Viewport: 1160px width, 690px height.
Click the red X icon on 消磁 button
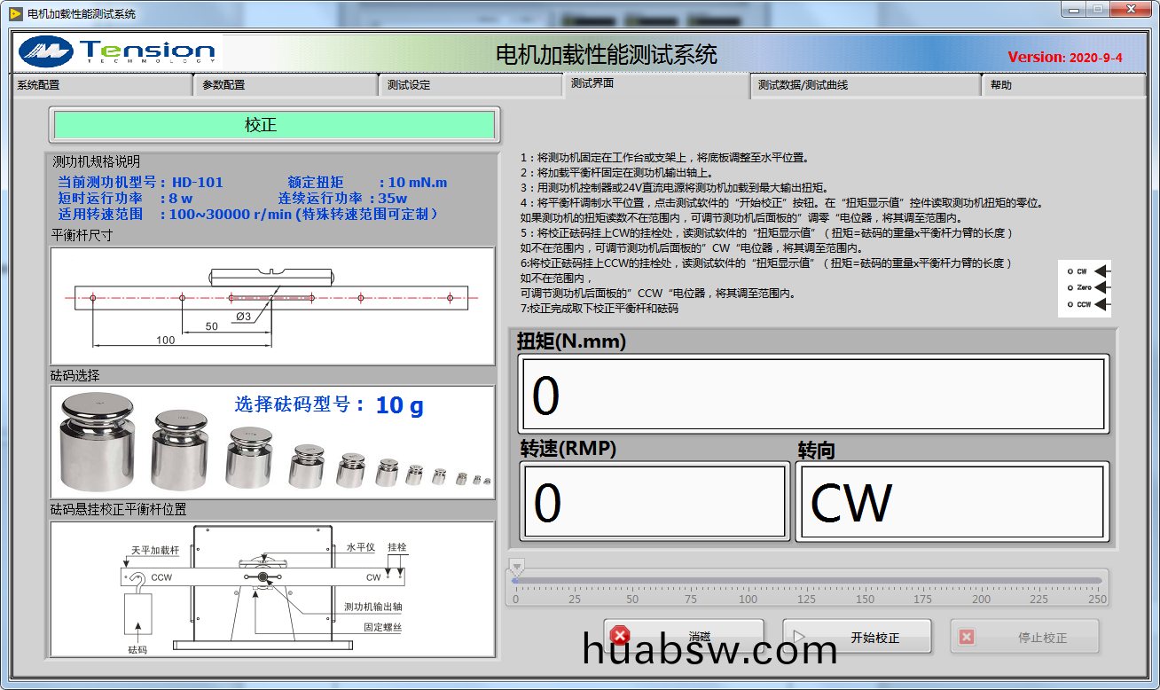[620, 636]
